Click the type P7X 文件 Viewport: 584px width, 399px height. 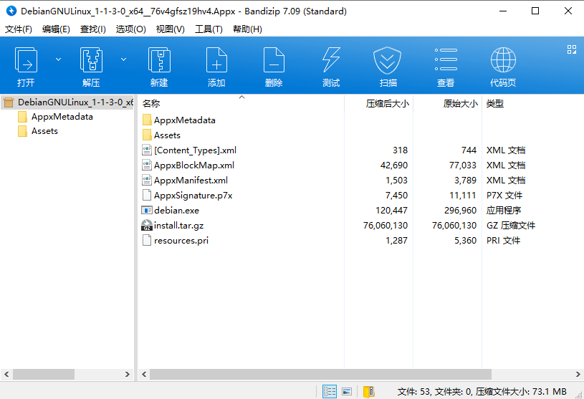point(504,195)
